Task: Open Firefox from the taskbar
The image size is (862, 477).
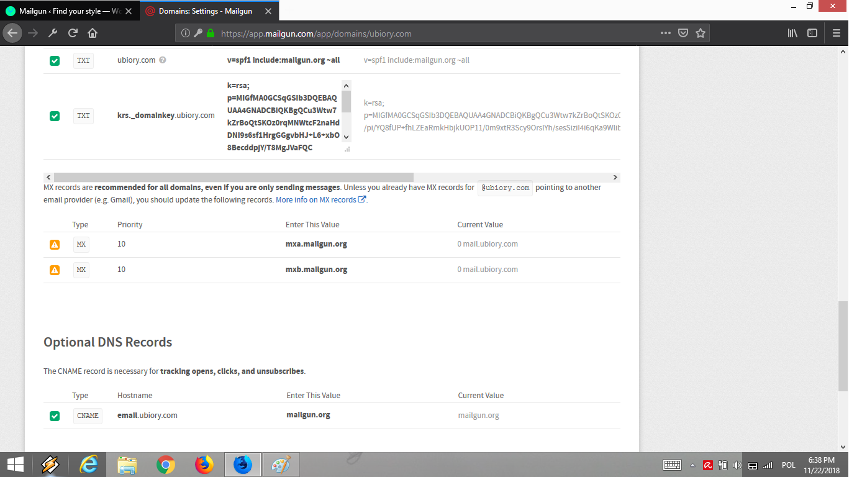Action: [x=204, y=465]
